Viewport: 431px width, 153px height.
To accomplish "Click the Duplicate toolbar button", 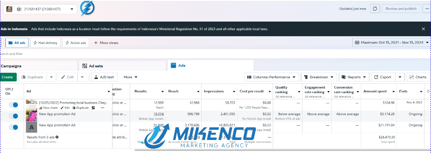I will [x=32, y=77].
